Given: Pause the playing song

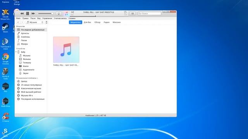Looking at the screenshot, I should coord(28,14).
